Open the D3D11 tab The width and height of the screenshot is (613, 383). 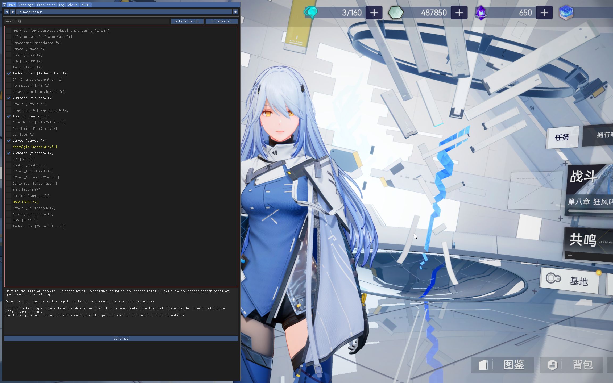pos(85,5)
